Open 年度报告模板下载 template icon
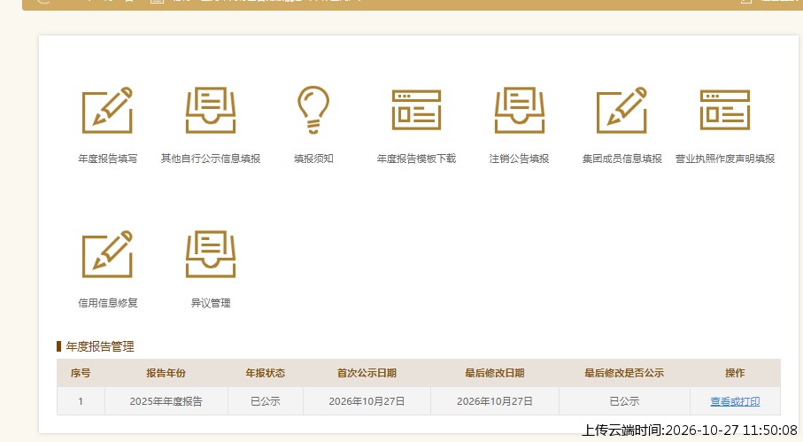 pos(416,110)
